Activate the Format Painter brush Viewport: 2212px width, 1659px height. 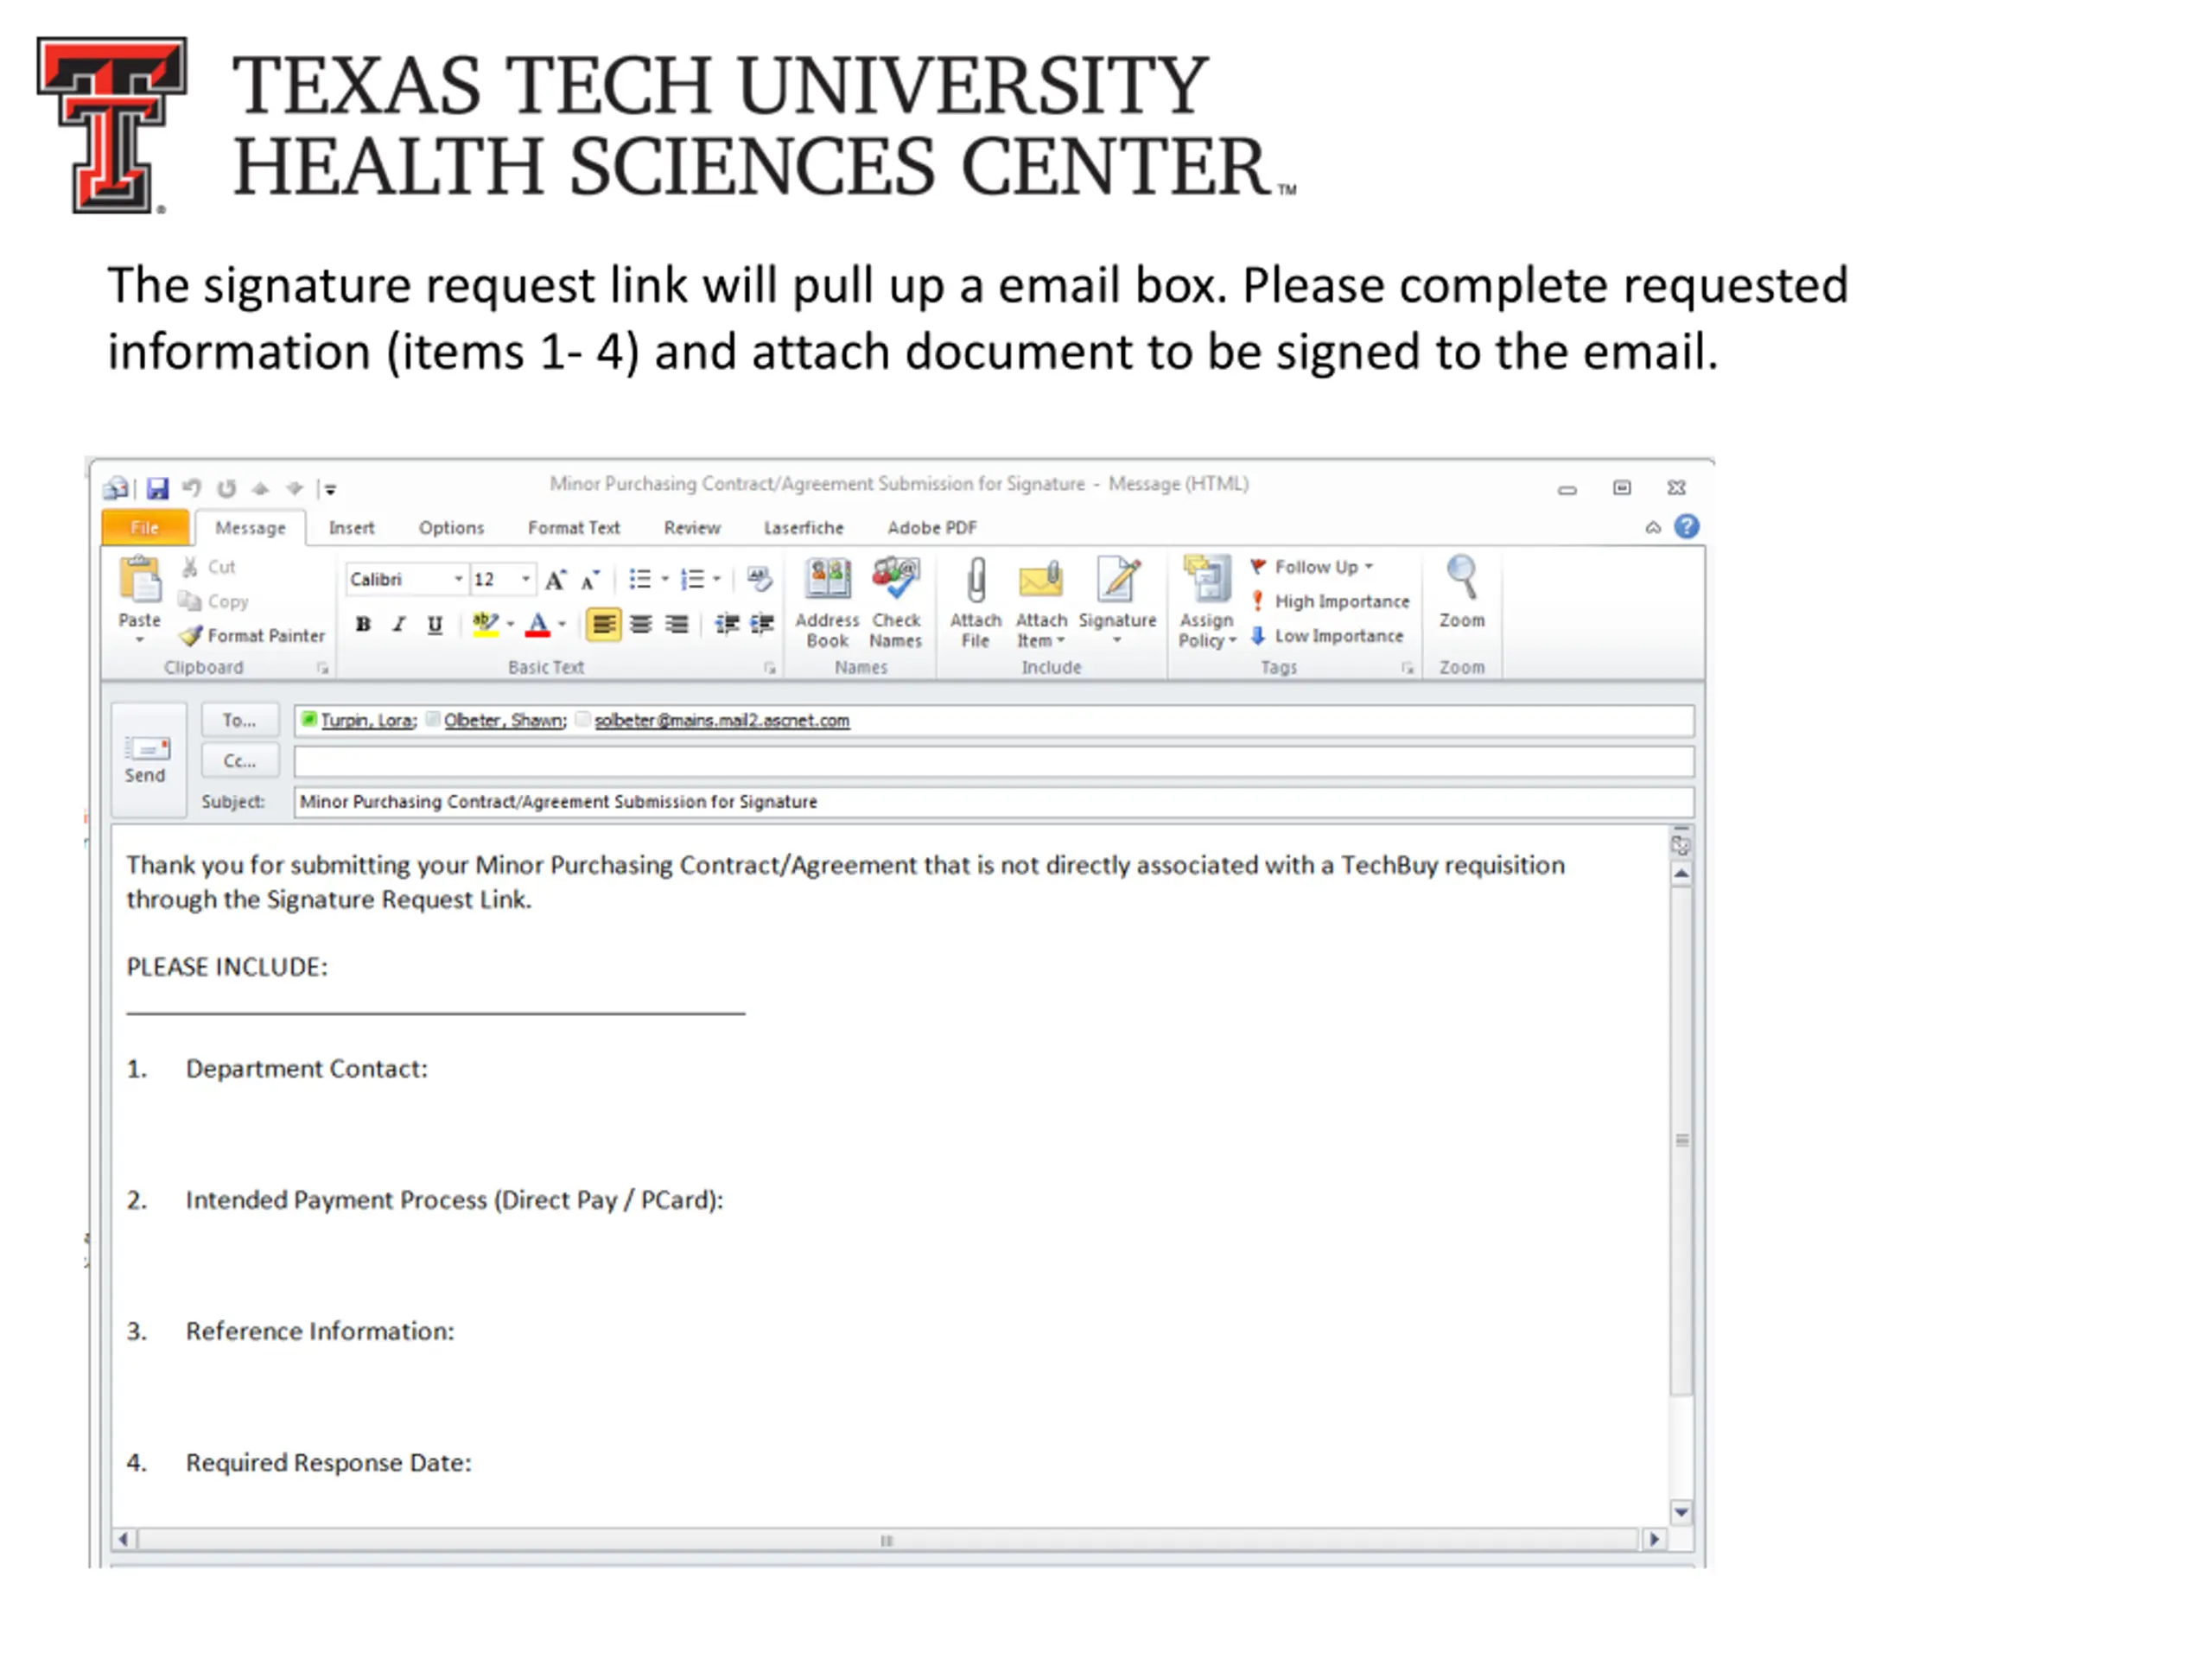[252, 635]
